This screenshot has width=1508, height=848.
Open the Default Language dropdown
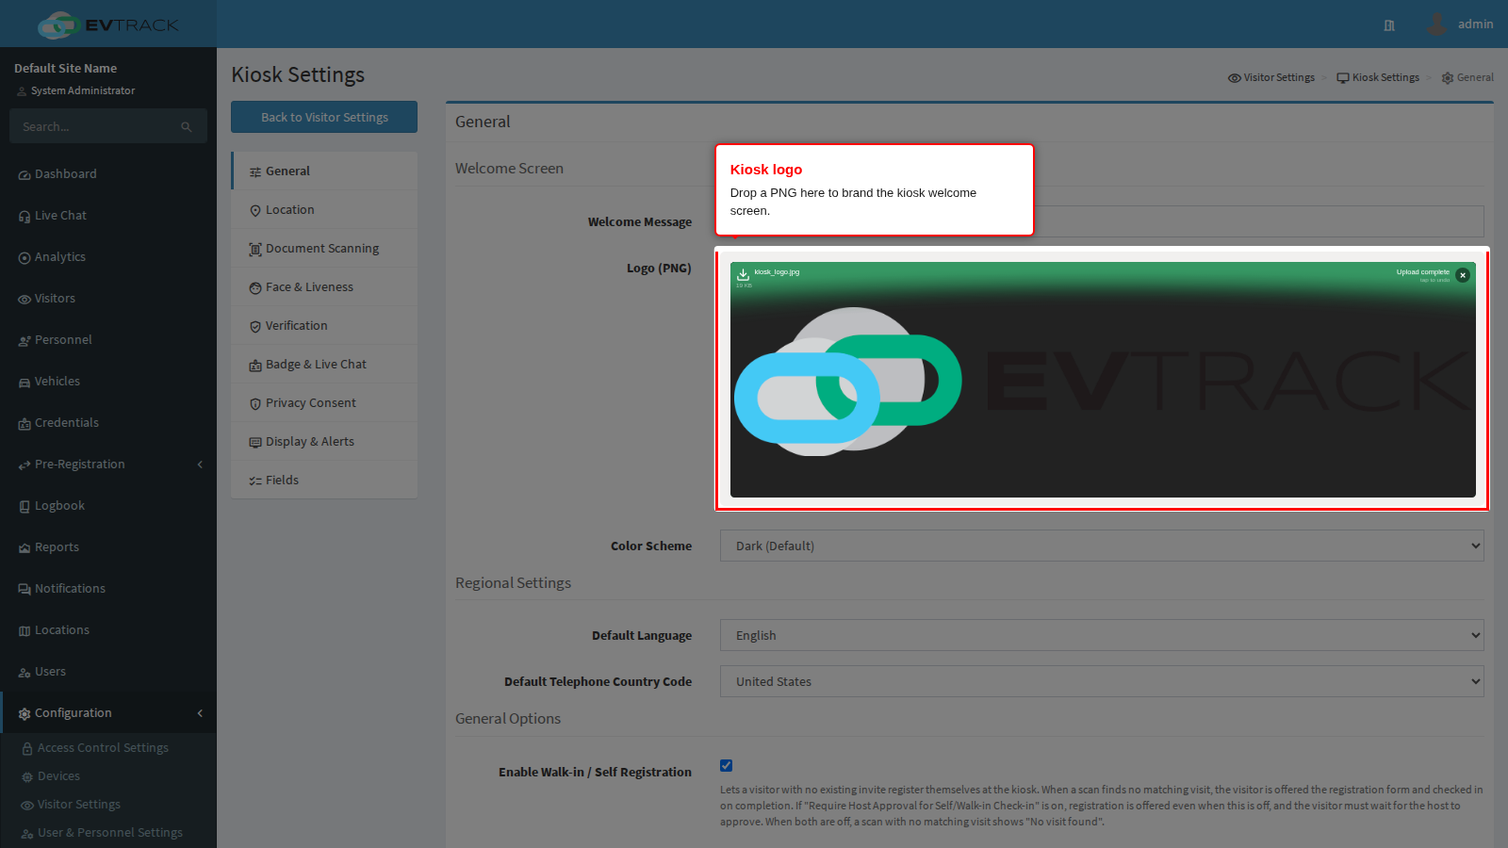tap(1102, 635)
